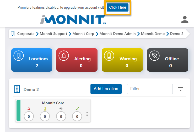Click the offline wifi icon in Monnit Core
This screenshot has width=194, height=132.
(61, 109)
